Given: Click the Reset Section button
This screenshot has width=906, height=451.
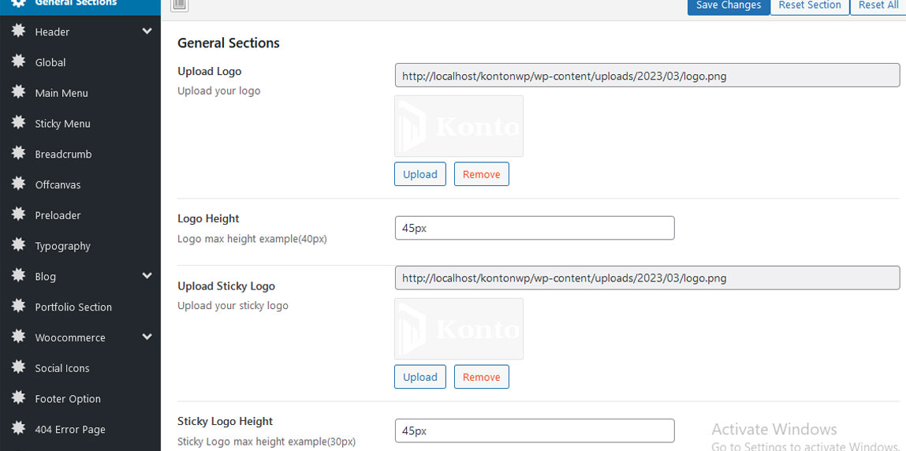Looking at the screenshot, I should click(809, 6).
